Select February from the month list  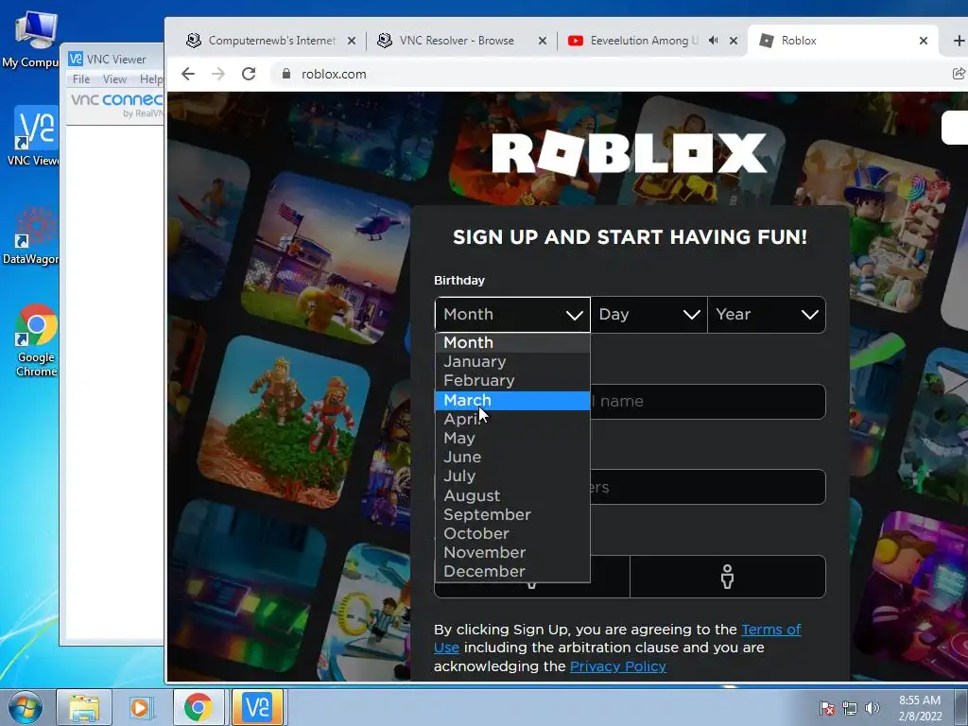click(512, 381)
